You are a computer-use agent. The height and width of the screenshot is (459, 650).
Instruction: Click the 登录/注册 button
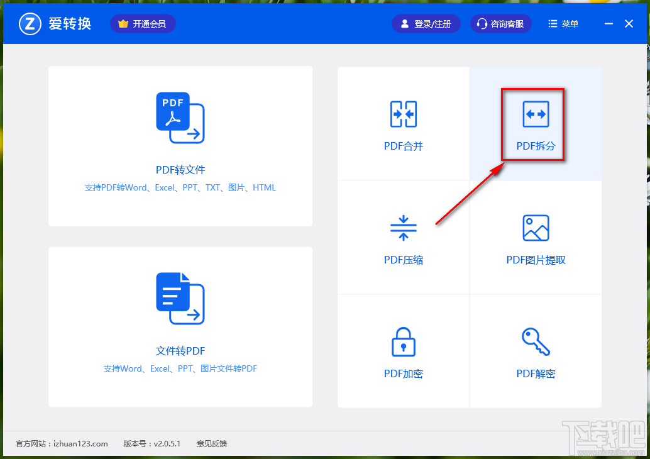click(x=426, y=23)
